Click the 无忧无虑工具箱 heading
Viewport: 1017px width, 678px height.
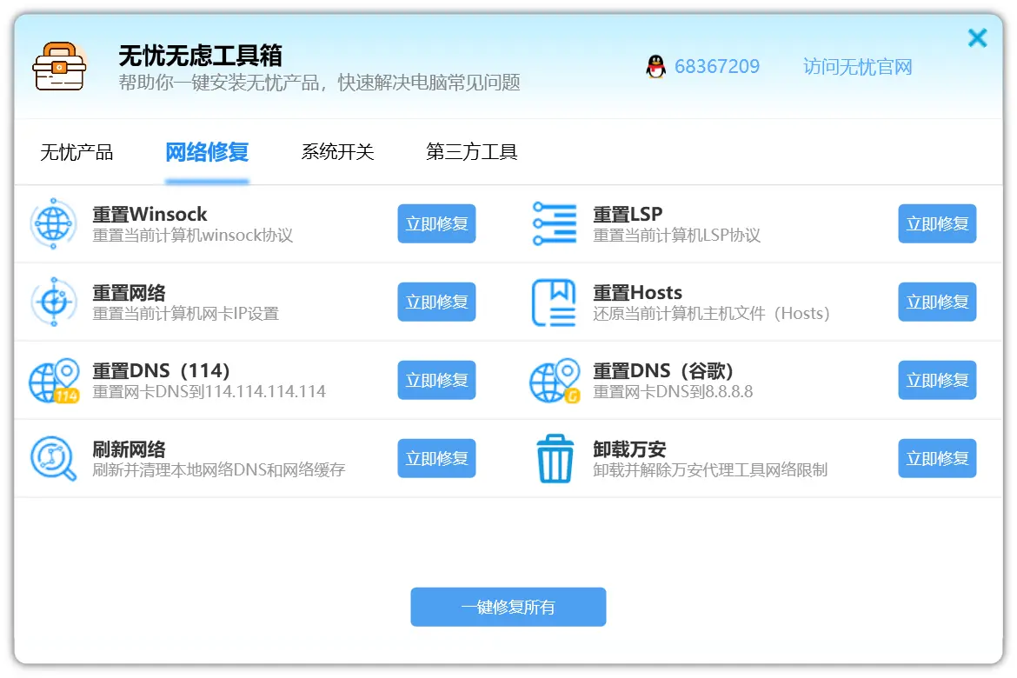pos(201,55)
